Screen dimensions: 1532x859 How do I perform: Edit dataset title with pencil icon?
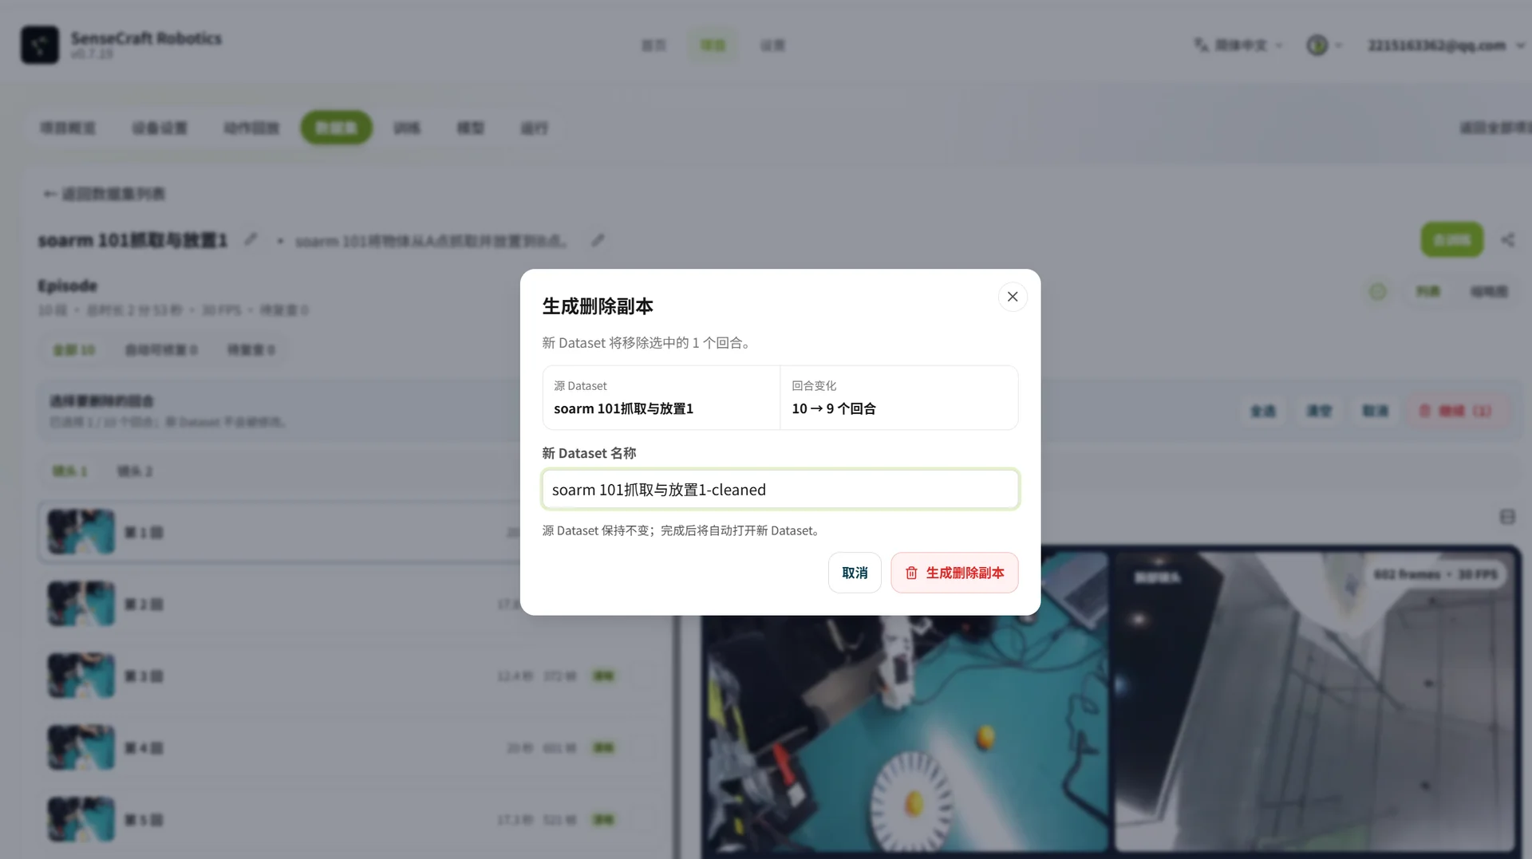point(251,239)
